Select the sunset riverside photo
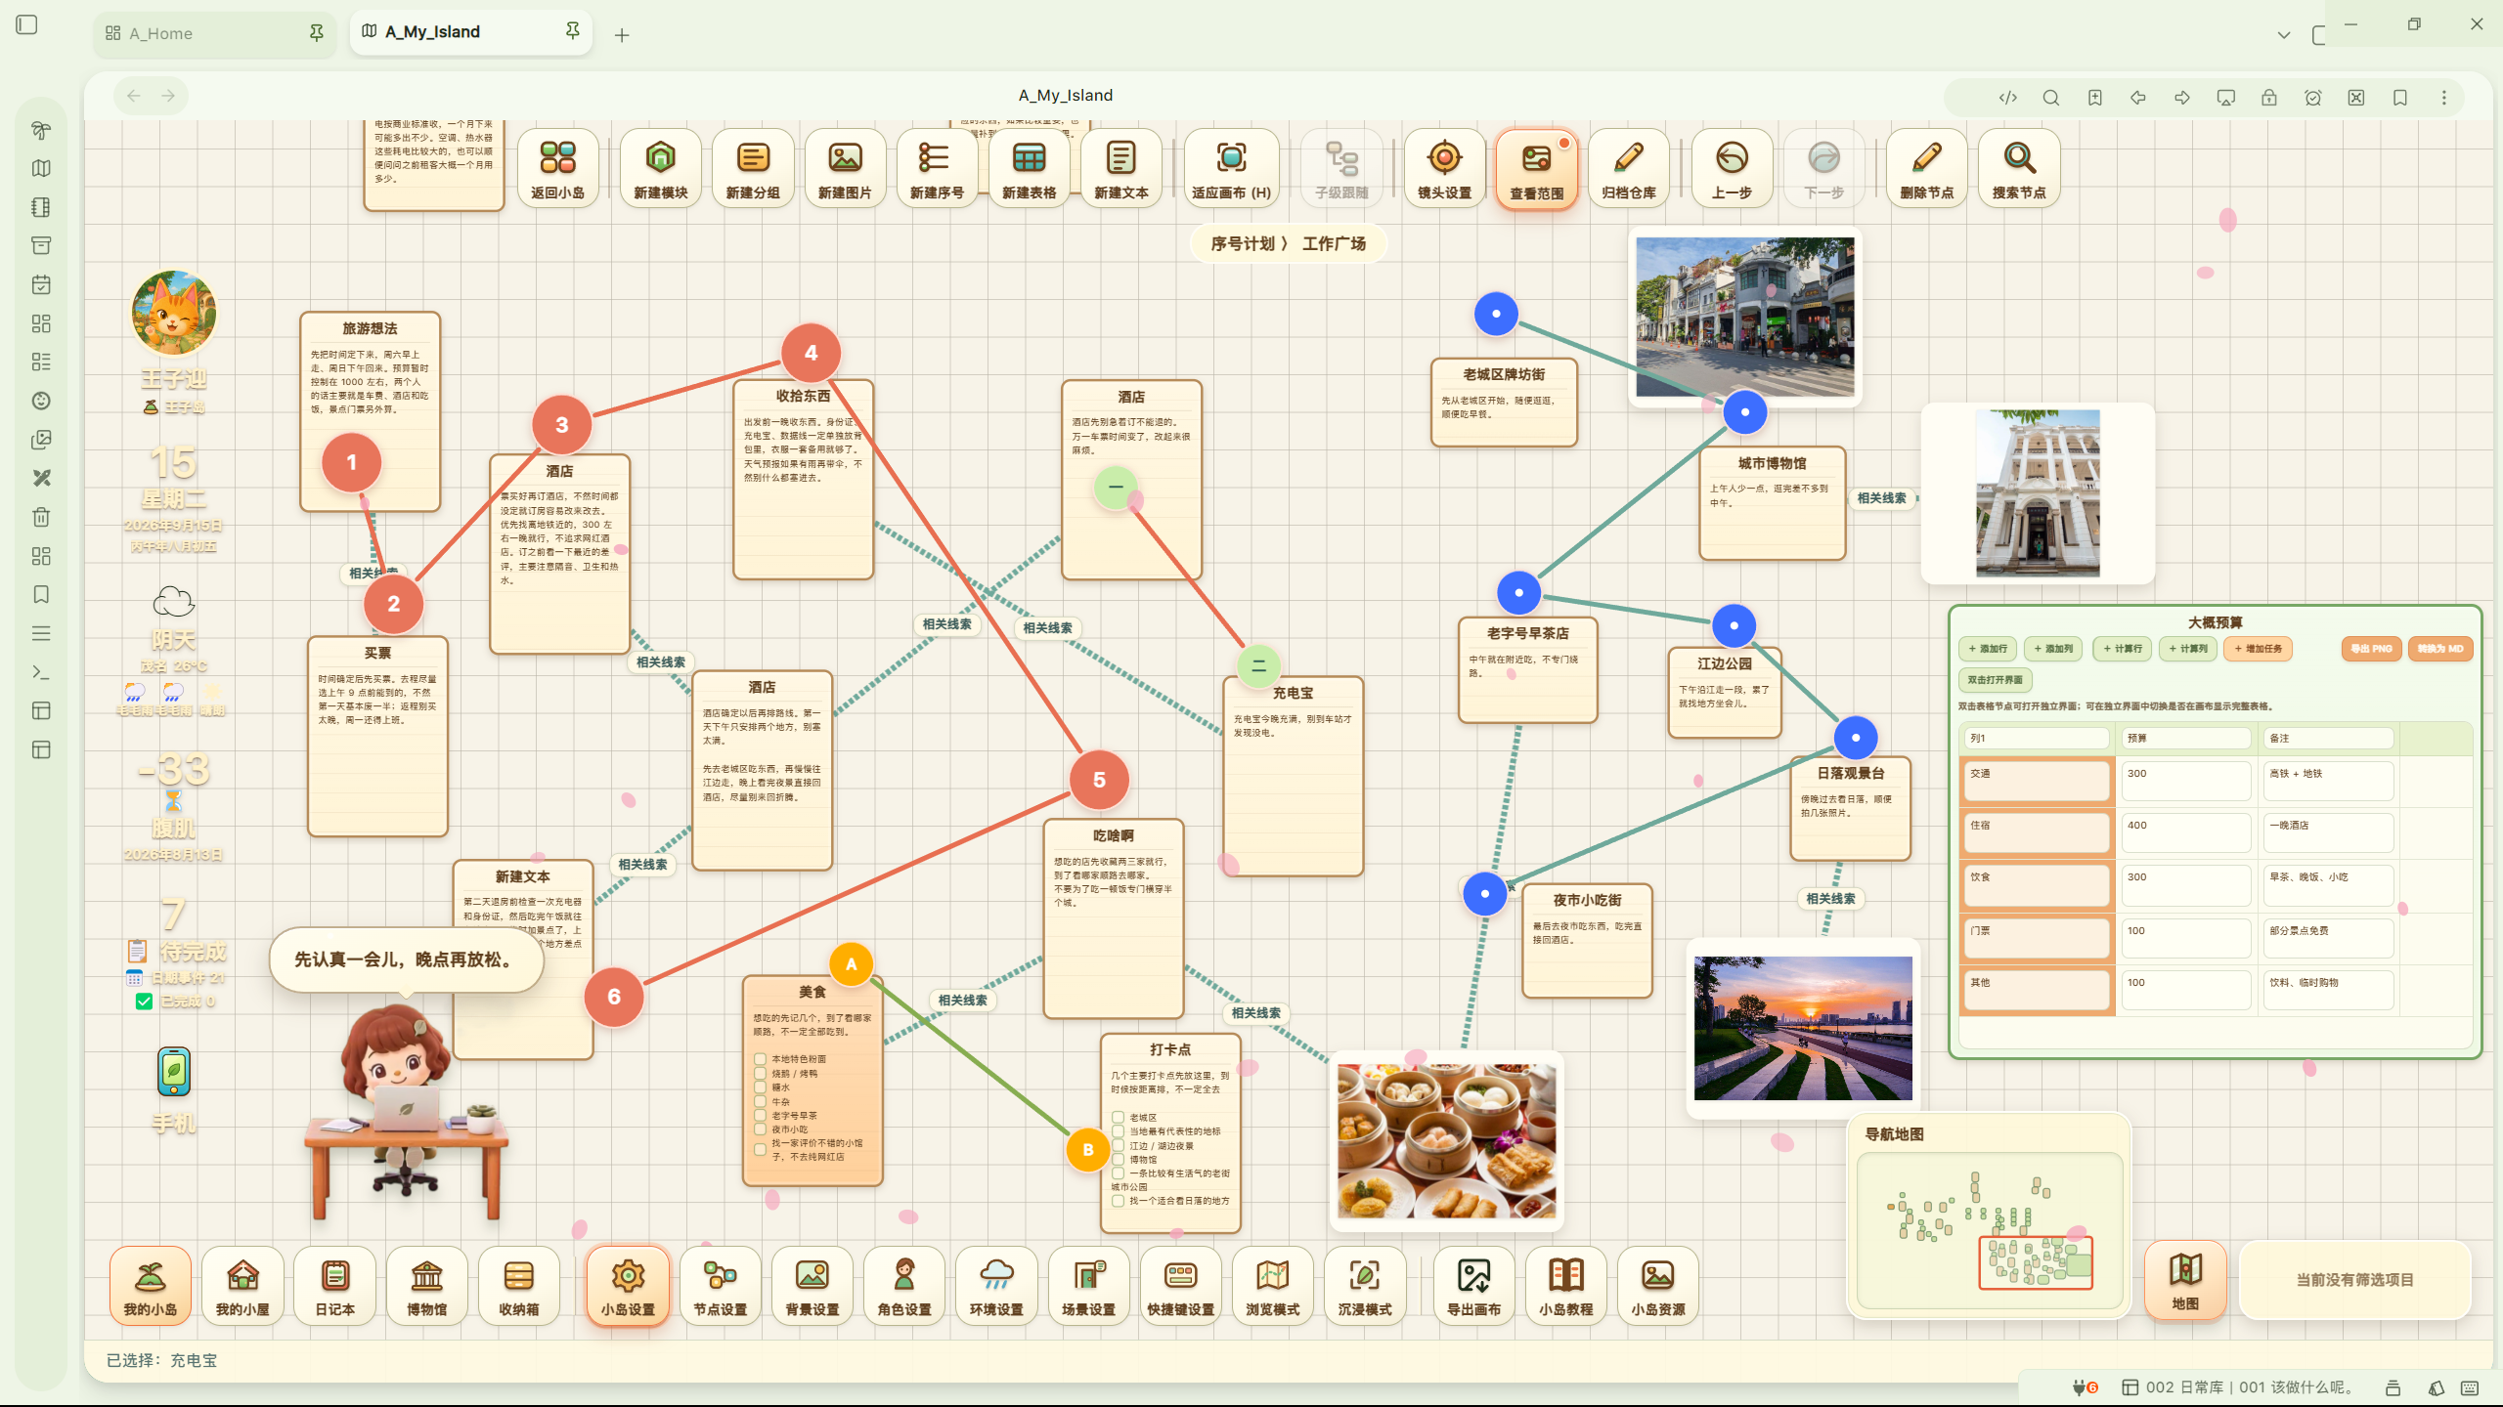 1803,1029
